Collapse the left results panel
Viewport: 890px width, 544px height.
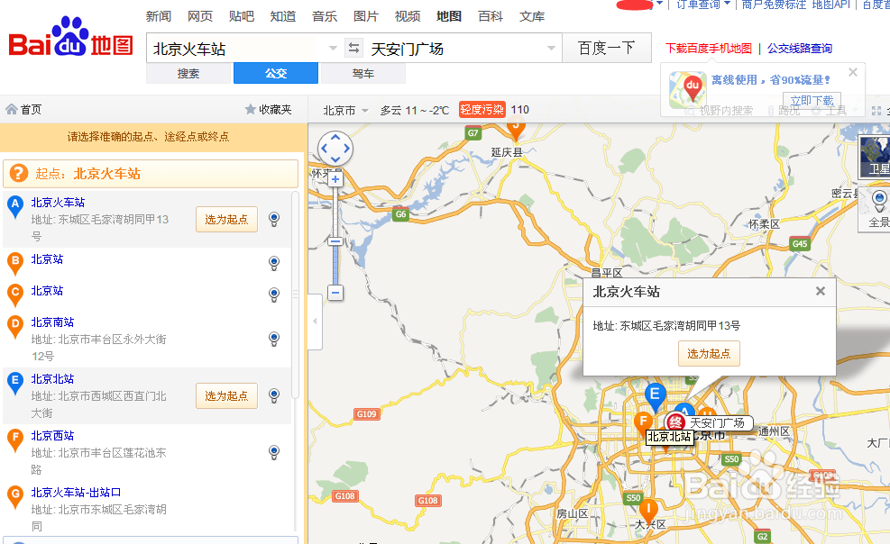point(315,322)
